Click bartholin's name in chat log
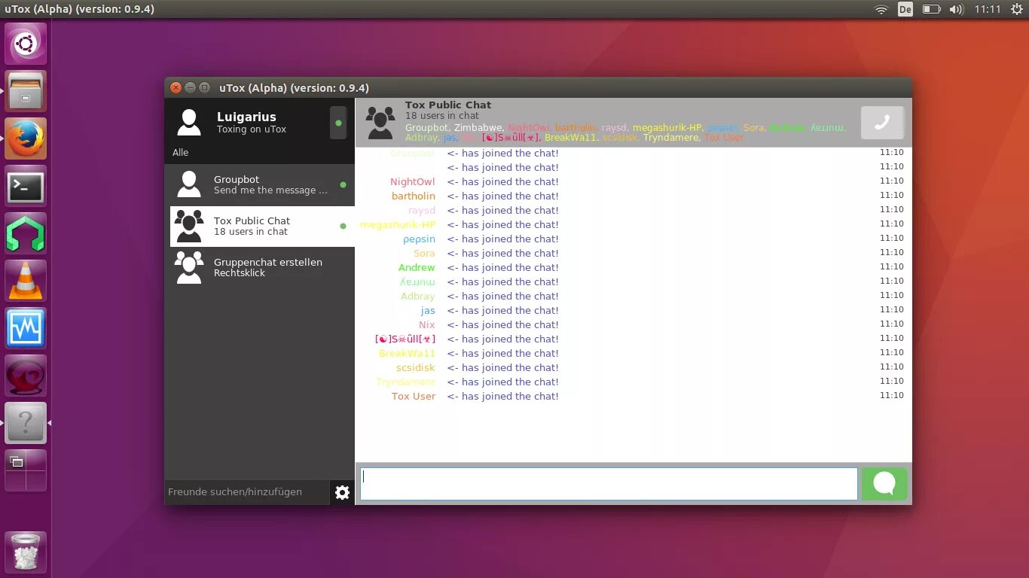This screenshot has height=578, width=1029. (414, 196)
